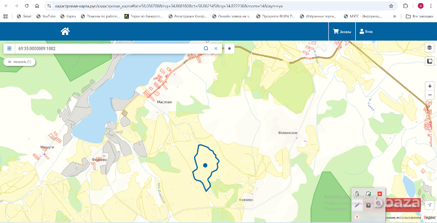Click the star favorites button
Screen dimensions: 437x223
(x=229, y=48)
